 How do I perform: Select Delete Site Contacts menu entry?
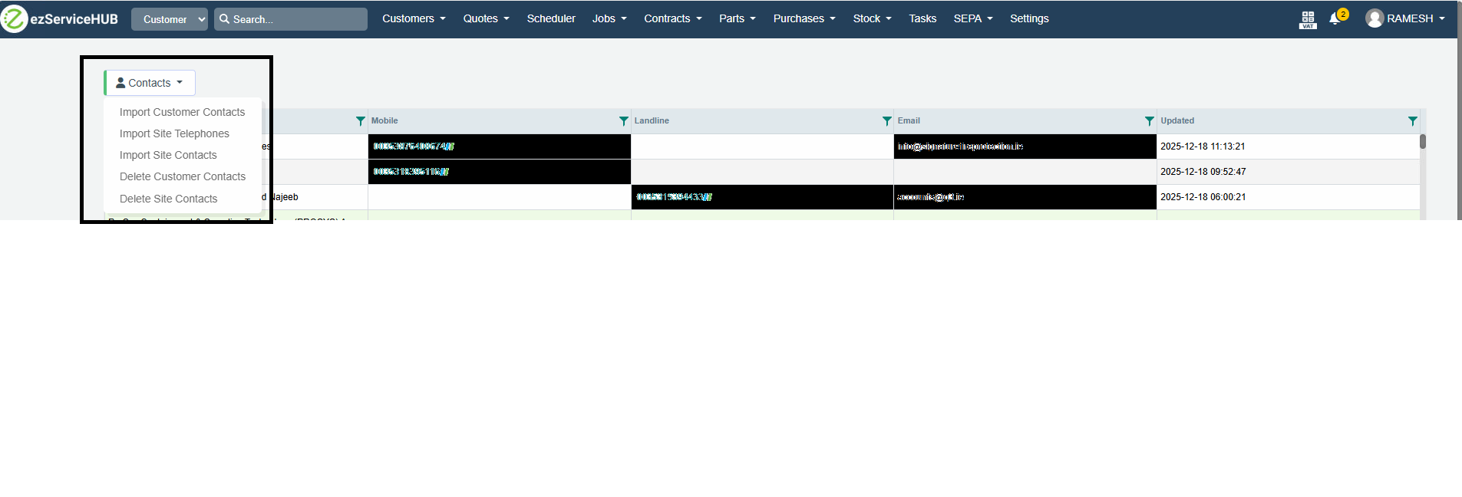pos(168,199)
